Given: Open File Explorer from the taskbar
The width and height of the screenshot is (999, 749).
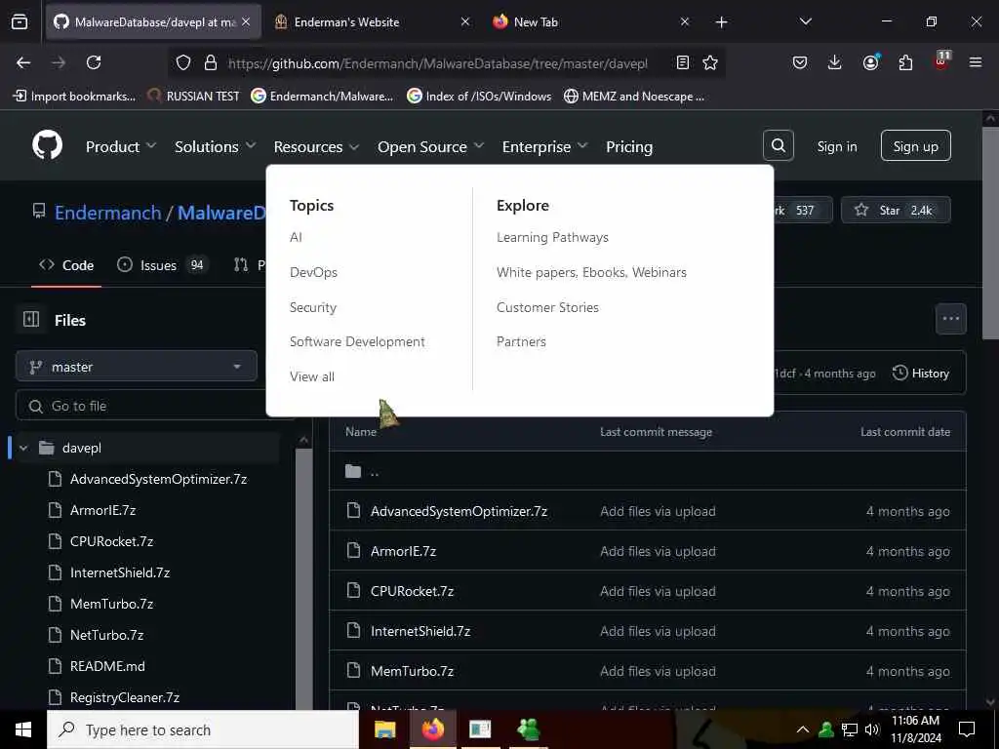Looking at the screenshot, I should click(x=384, y=729).
